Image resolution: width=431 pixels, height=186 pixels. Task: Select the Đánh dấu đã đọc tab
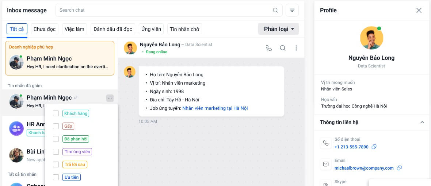(113, 29)
